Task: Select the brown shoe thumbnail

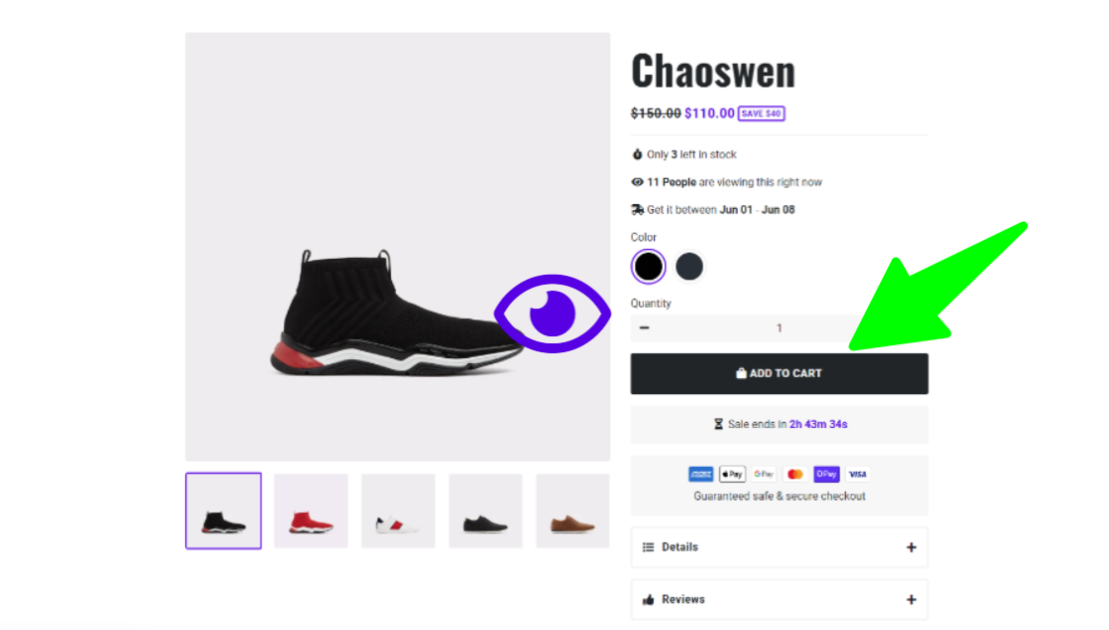Action: (x=572, y=511)
